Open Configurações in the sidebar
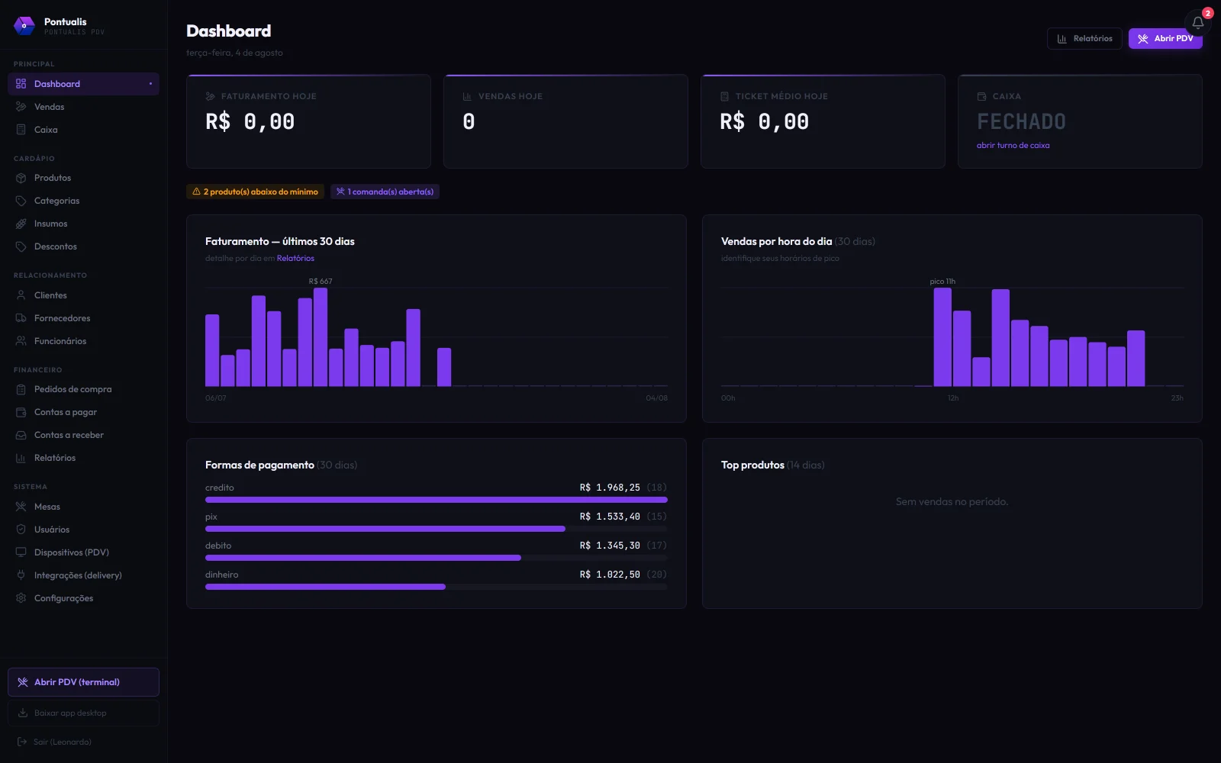 click(x=83, y=598)
